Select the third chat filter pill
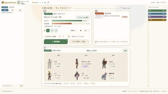168x94 pixels. pos(20,10)
